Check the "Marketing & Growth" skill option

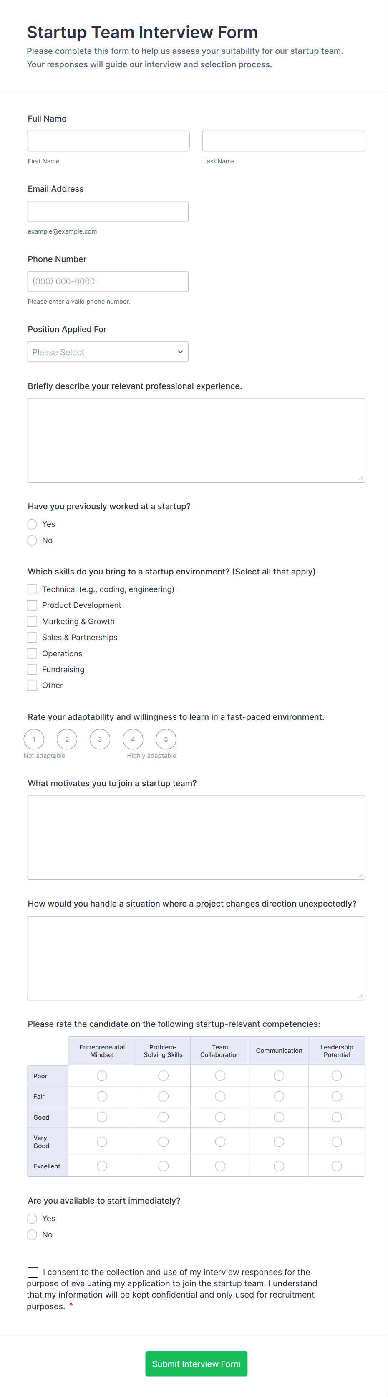(x=32, y=621)
